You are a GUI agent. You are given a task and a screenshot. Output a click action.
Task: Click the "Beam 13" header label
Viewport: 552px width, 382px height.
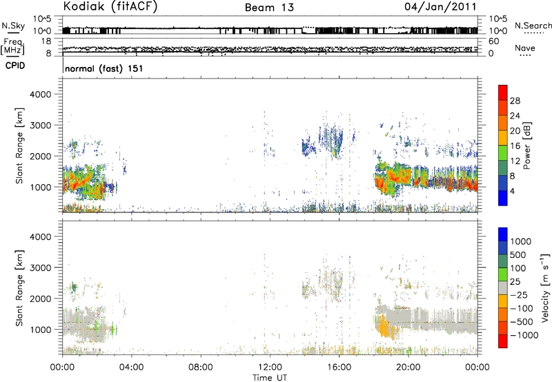click(269, 8)
